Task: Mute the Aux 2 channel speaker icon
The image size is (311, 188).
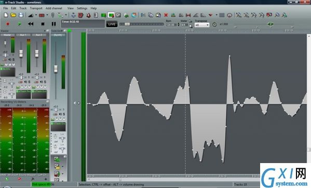Action: (42, 82)
